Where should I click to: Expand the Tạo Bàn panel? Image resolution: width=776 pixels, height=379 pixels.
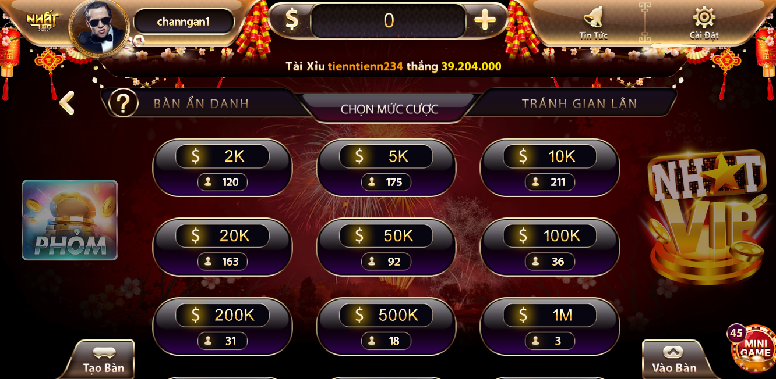pos(104,360)
